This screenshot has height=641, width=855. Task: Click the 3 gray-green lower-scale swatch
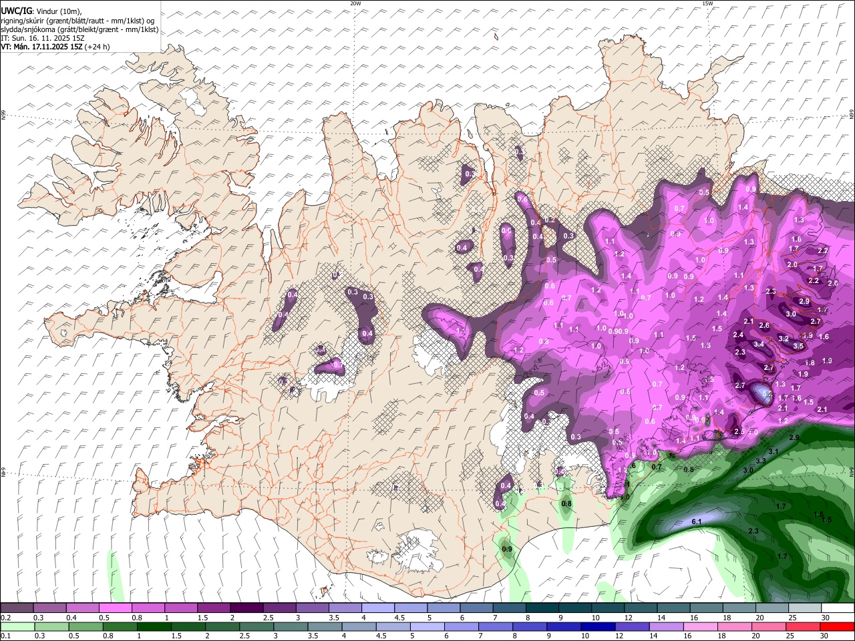point(290,626)
